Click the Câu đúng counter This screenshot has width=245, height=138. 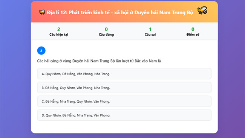(106, 32)
